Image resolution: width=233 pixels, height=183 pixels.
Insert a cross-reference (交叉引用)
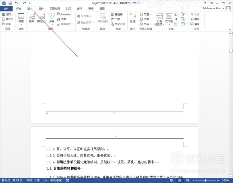click(x=118, y=24)
